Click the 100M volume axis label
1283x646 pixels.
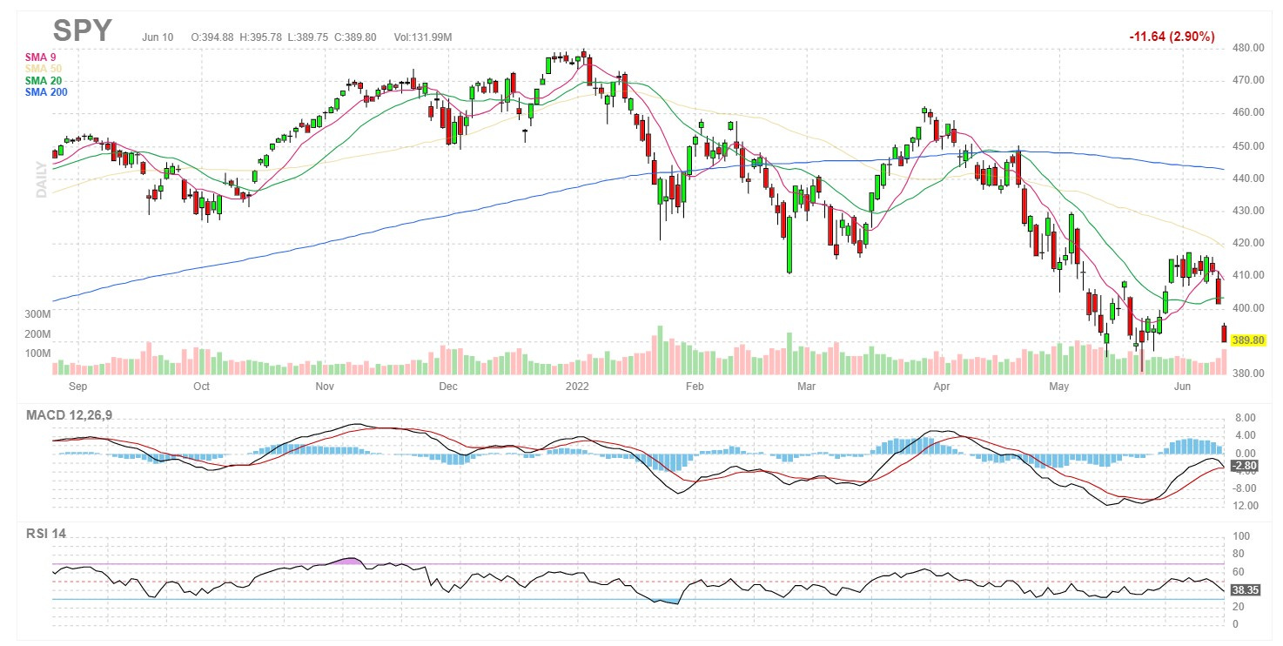(x=37, y=353)
